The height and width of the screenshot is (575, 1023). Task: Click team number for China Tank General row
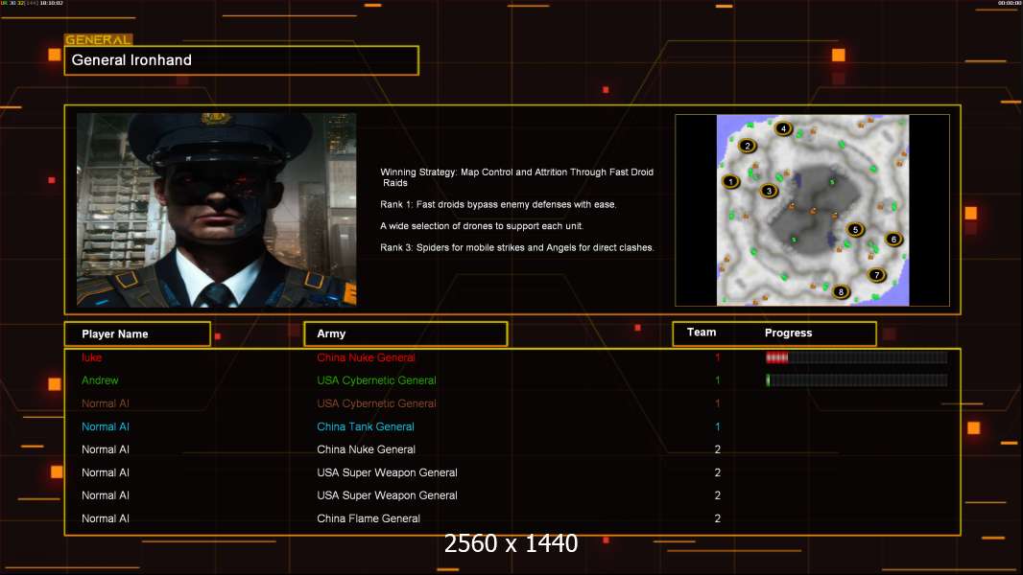717,426
